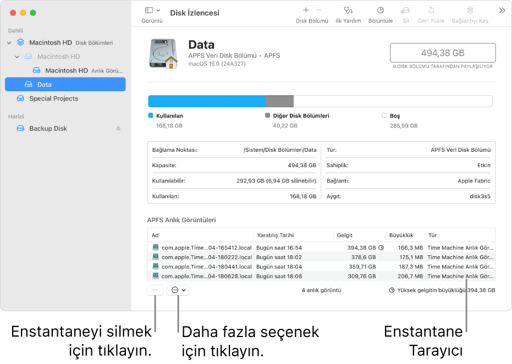Screen dimensions: 512x364
Task: Sort snapshots by Gelgit column
Action: click(x=360, y=235)
